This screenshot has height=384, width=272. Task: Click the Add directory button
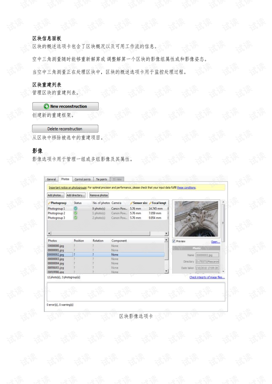pyautogui.click(x=76, y=195)
